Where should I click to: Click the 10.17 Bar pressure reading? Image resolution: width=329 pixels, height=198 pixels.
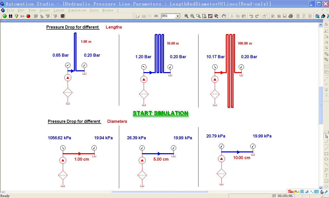215,57
